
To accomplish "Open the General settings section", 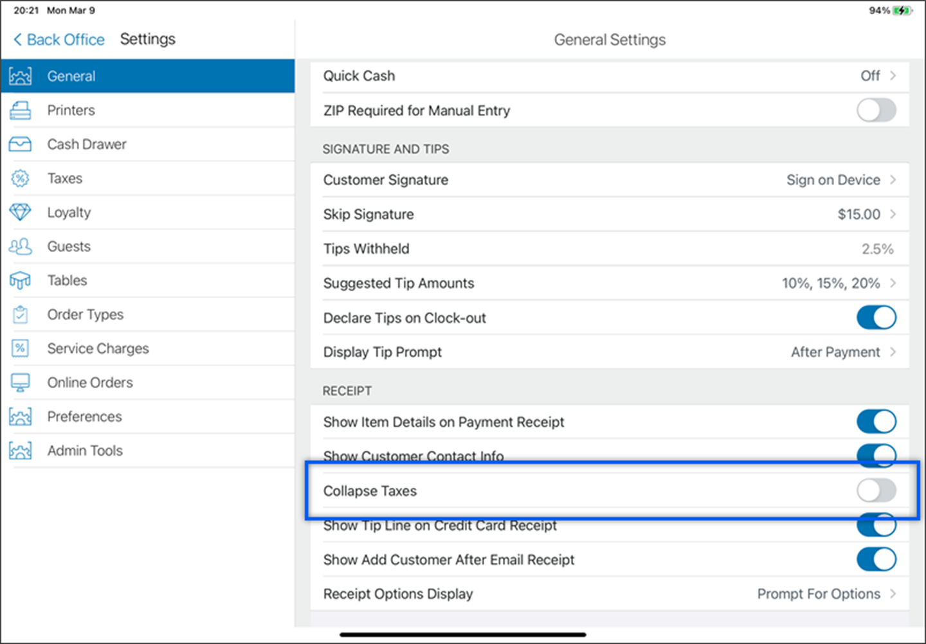I will click(148, 76).
